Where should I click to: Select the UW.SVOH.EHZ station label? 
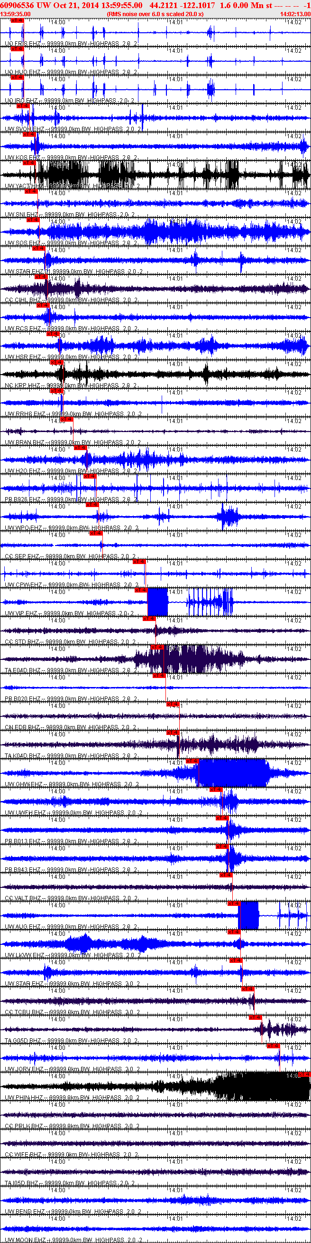point(73,129)
